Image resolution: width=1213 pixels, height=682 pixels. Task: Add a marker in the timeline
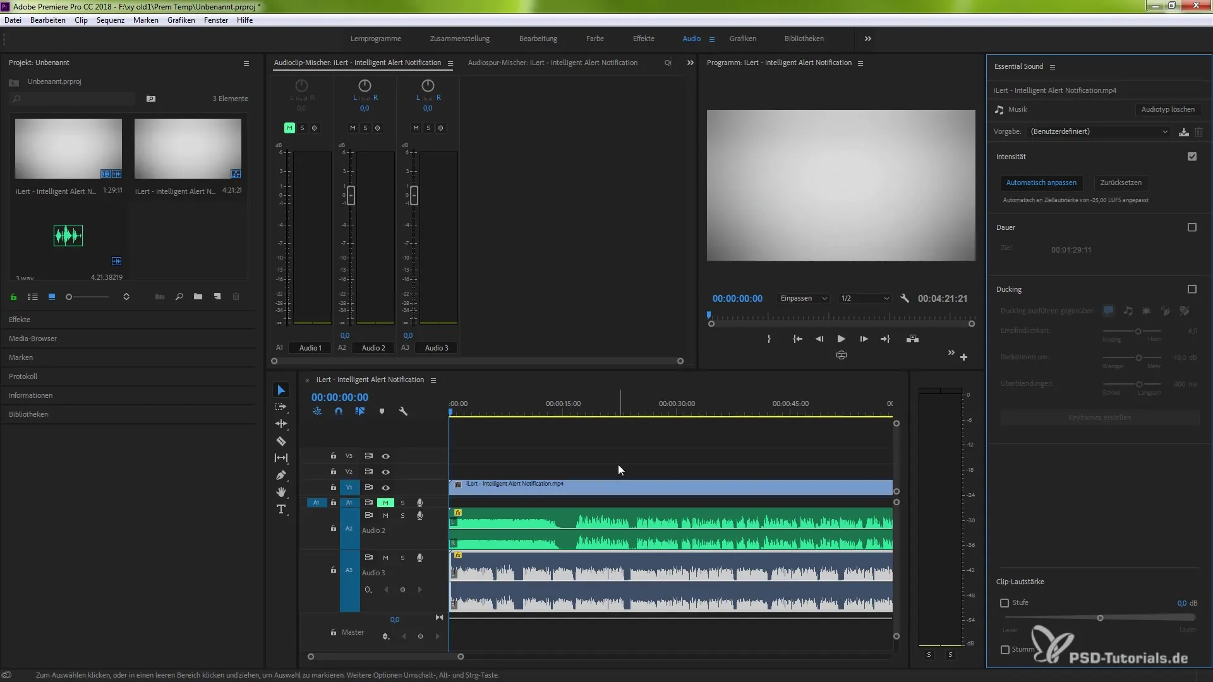click(382, 411)
